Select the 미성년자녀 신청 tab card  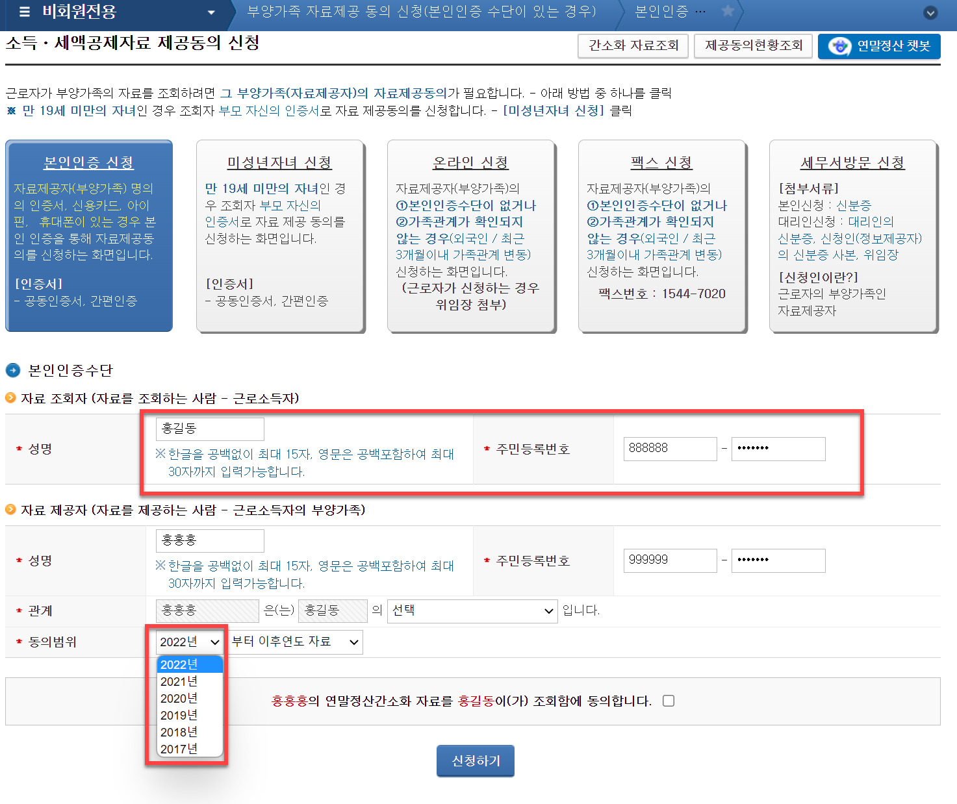[280, 236]
